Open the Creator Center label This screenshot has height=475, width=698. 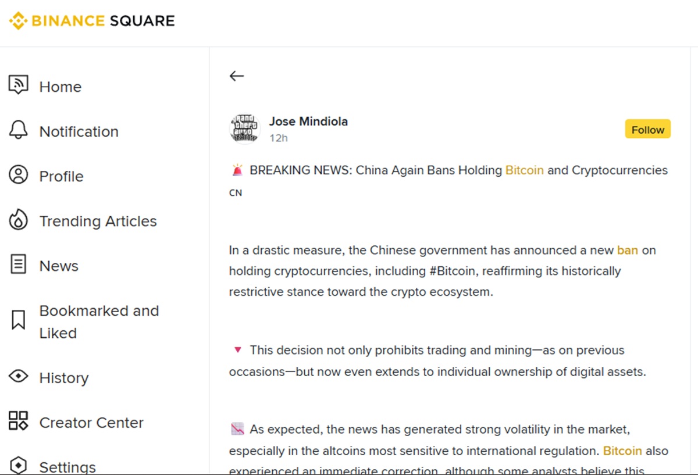point(91,423)
